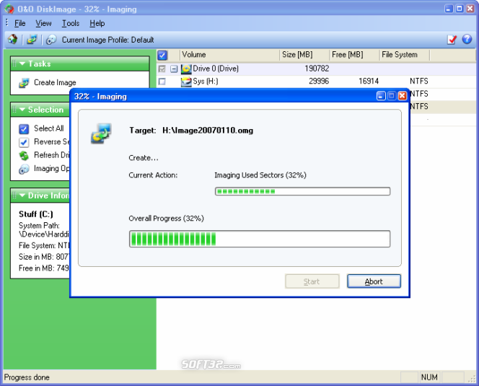Maximize the main O&O DiskImage window

click(x=459, y=9)
